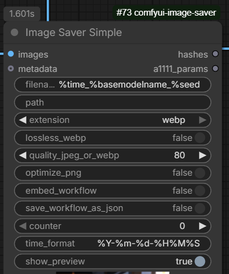Increase the counter value with right arrow
The width and height of the screenshot is (229, 274).
click(203, 226)
